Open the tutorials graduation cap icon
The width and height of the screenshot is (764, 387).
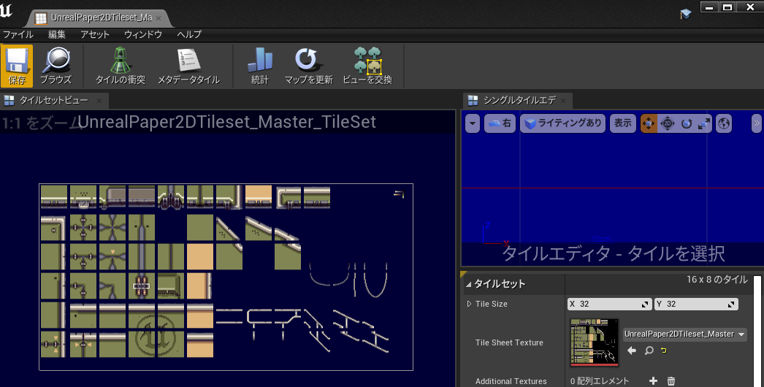click(x=686, y=14)
